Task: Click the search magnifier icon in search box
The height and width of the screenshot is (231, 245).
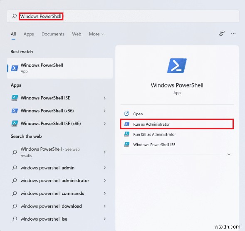Action: (x=15, y=16)
